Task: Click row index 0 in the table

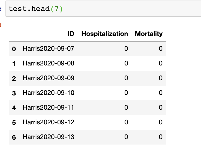Action: point(14,49)
